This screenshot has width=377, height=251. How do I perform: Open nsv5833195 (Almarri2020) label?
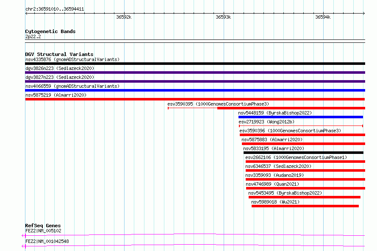tap(274, 148)
